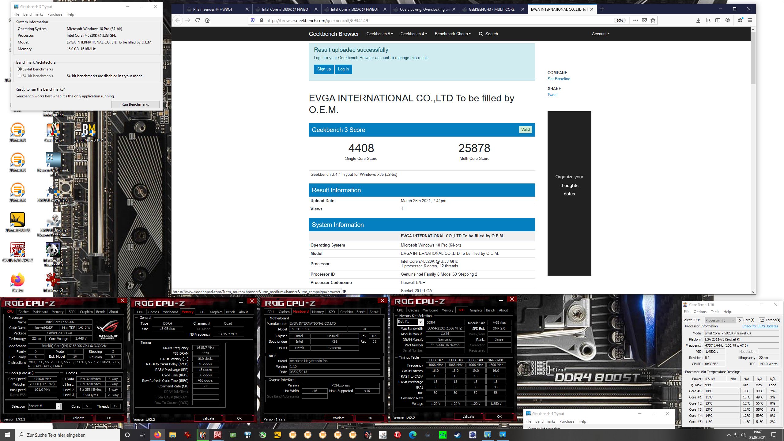Open Task View in the taskbar
This screenshot has height=441, width=784.
(x=142, y=435)
